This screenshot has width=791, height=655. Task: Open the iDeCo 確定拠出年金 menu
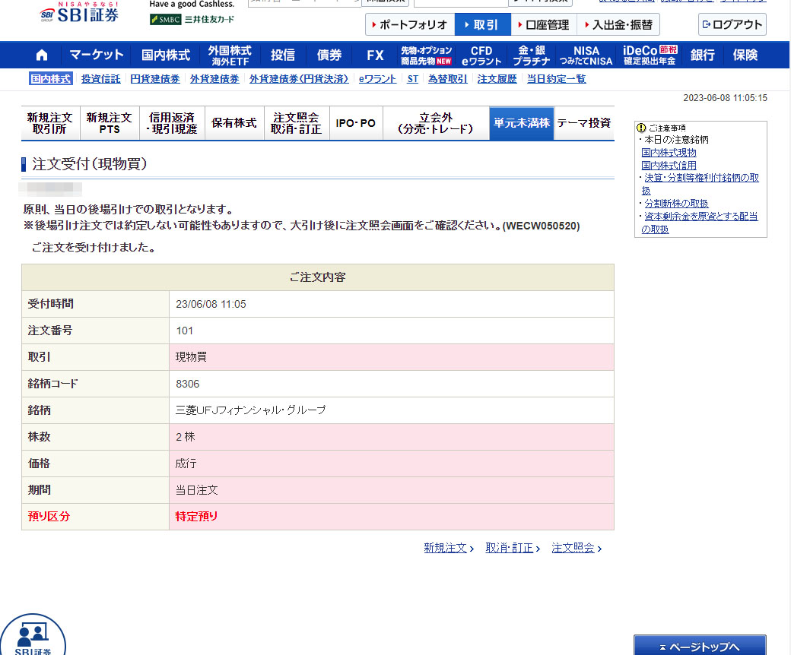click(649, 55)
